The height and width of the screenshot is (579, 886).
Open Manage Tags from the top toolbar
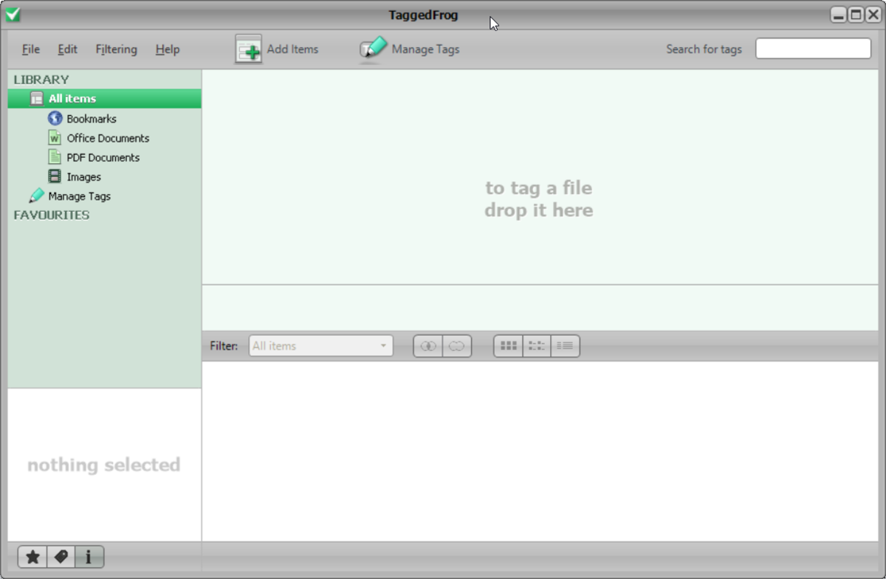point(374,49)
